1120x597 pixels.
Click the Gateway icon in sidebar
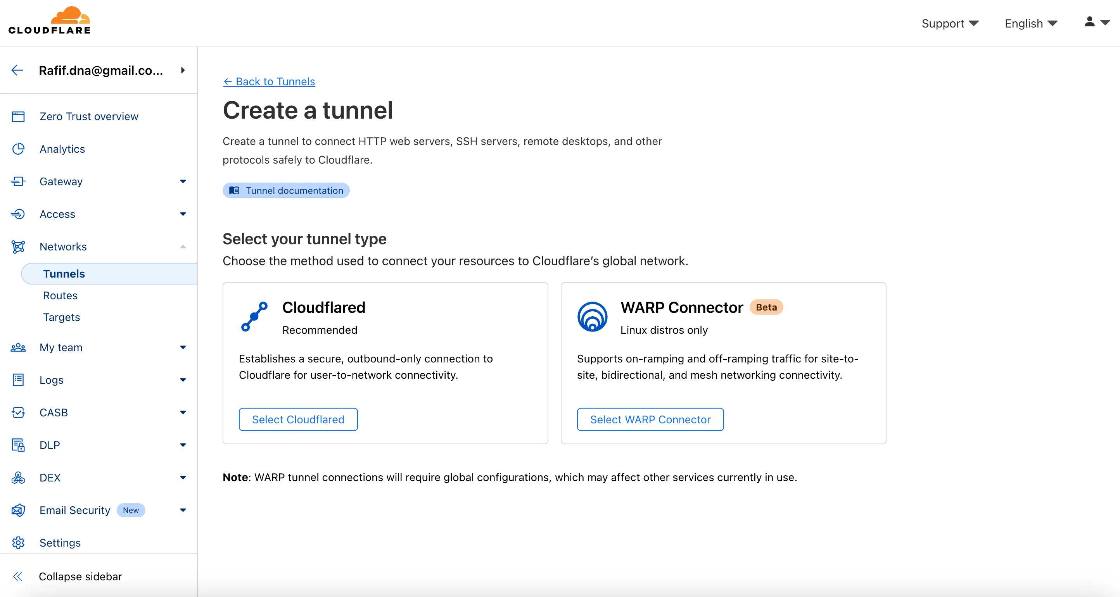(18, 181)
